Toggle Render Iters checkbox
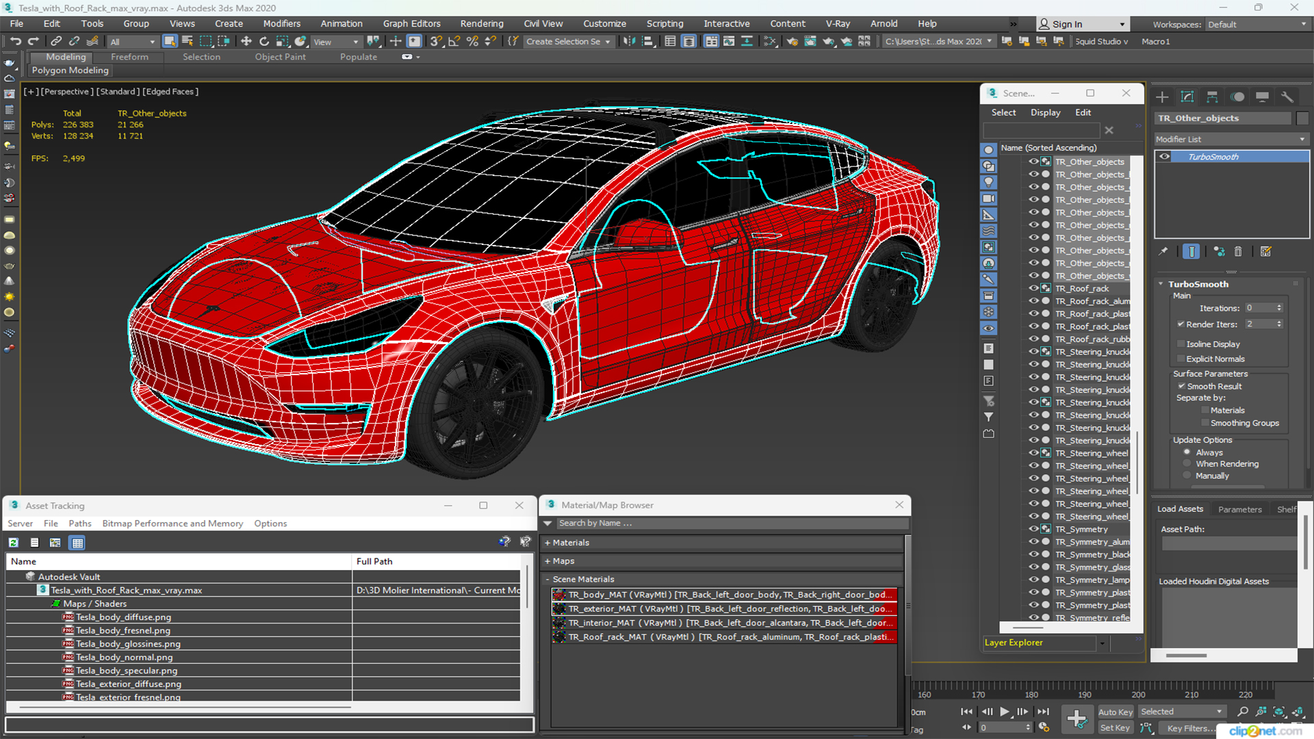Viewport: 1314px width, 739px height. coord(1181,324)
